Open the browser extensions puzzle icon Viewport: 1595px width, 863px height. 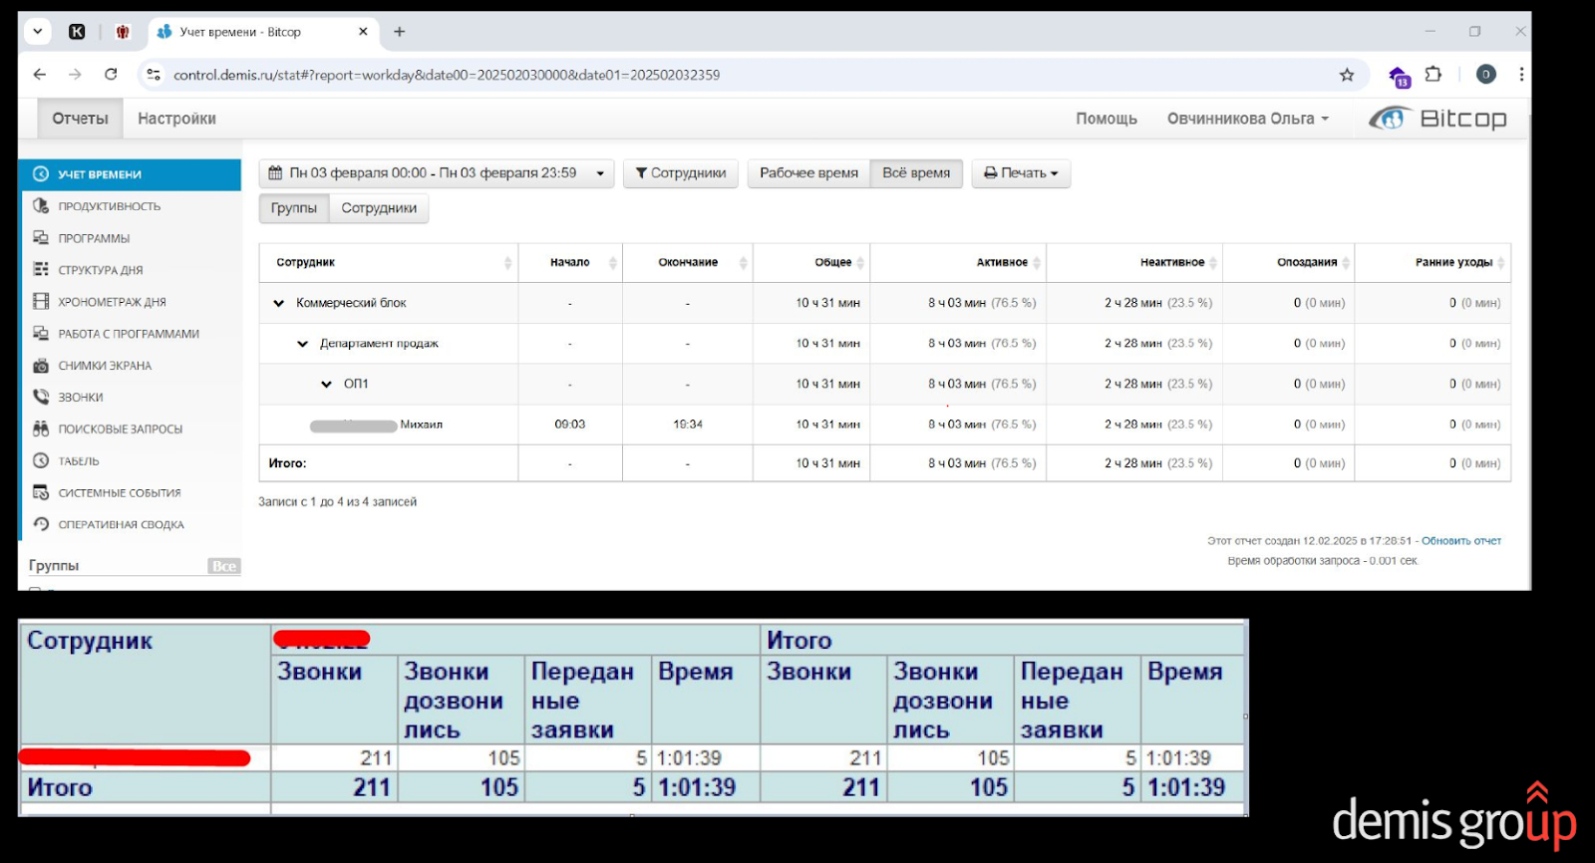pyautogui.click(x=1433, y=75)
